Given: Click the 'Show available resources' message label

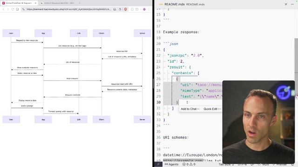Looking at the screenshot, I should click(27, 68).
